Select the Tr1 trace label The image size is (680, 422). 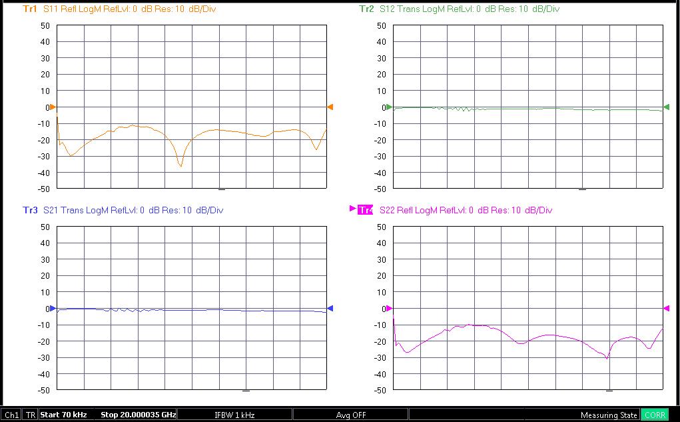coord(30,9)
